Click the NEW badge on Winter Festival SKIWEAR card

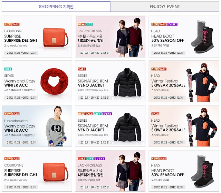coord(155,69)
